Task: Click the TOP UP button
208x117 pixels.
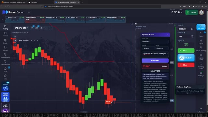Action: (x=191, y=12)
